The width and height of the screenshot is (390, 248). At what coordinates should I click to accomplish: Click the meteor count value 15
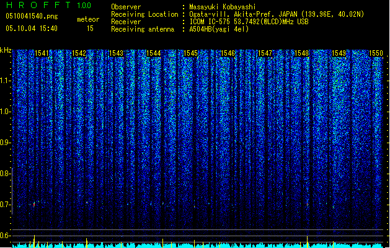pos(90,29)
